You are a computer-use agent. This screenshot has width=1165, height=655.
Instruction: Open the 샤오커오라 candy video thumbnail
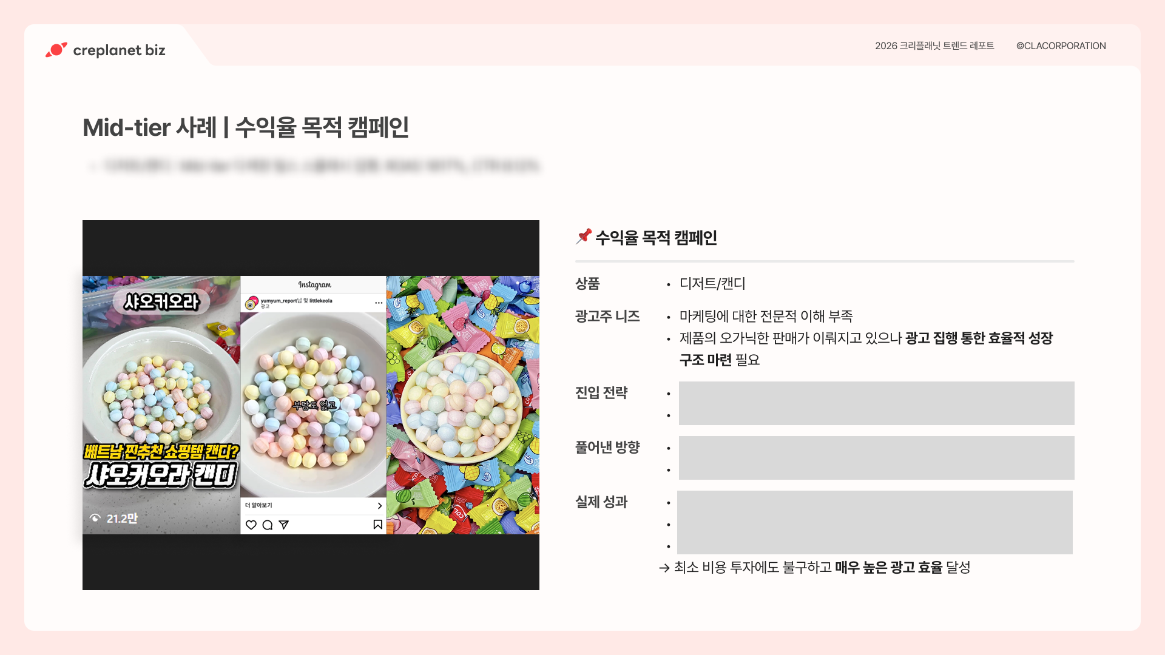pos(161,405)
